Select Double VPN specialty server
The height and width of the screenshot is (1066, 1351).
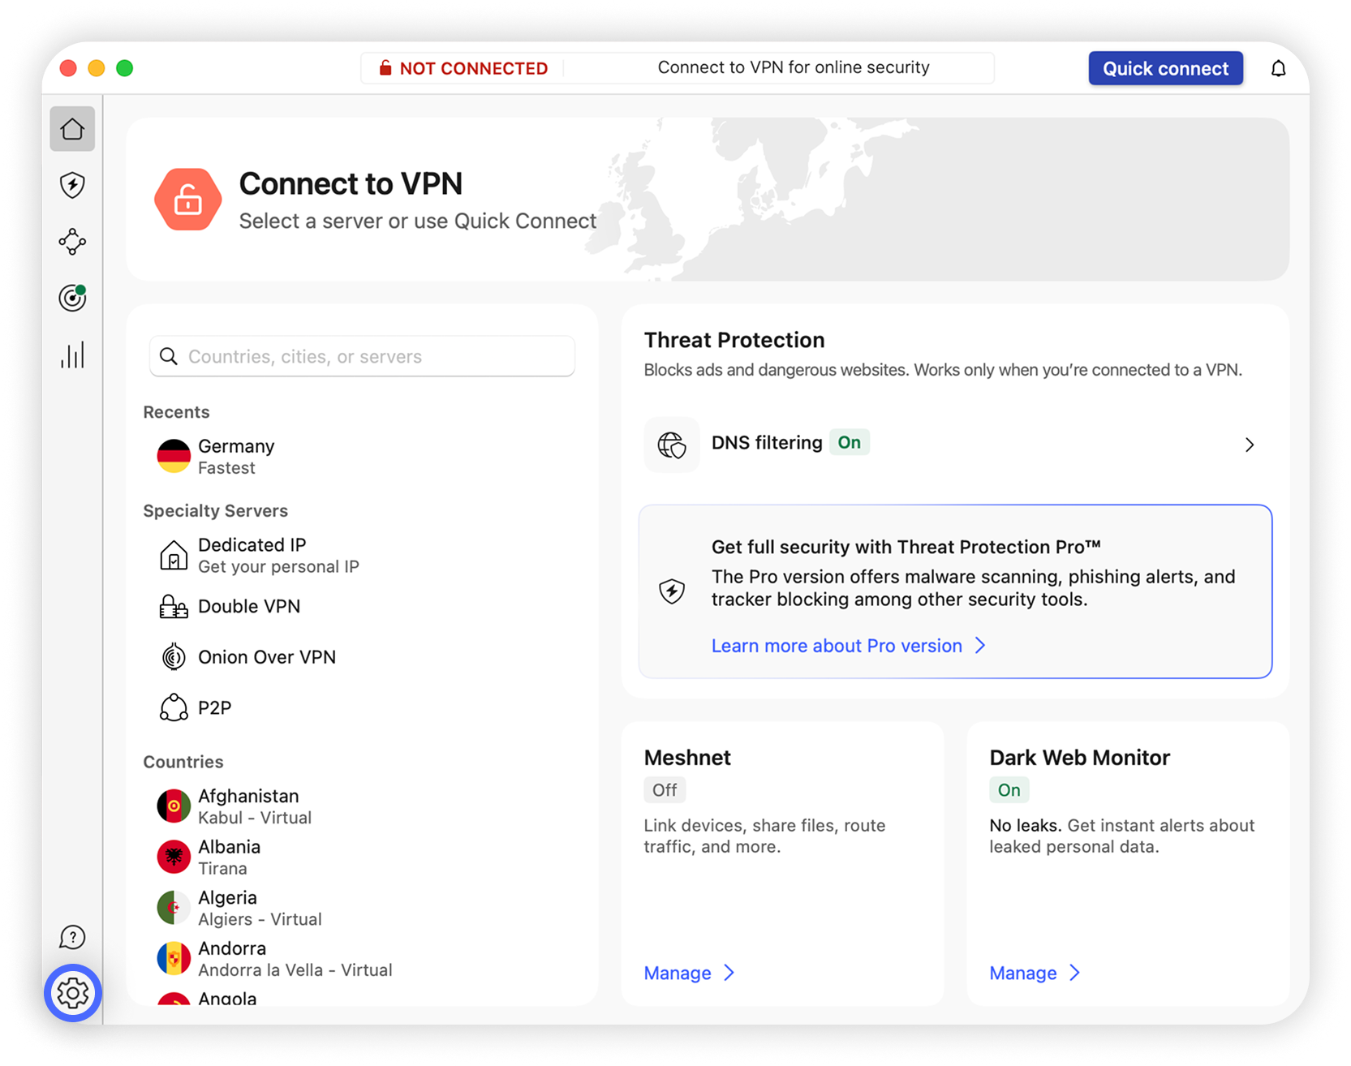coord(248,607)
